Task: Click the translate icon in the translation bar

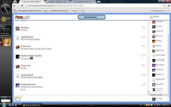Action: 15,11
